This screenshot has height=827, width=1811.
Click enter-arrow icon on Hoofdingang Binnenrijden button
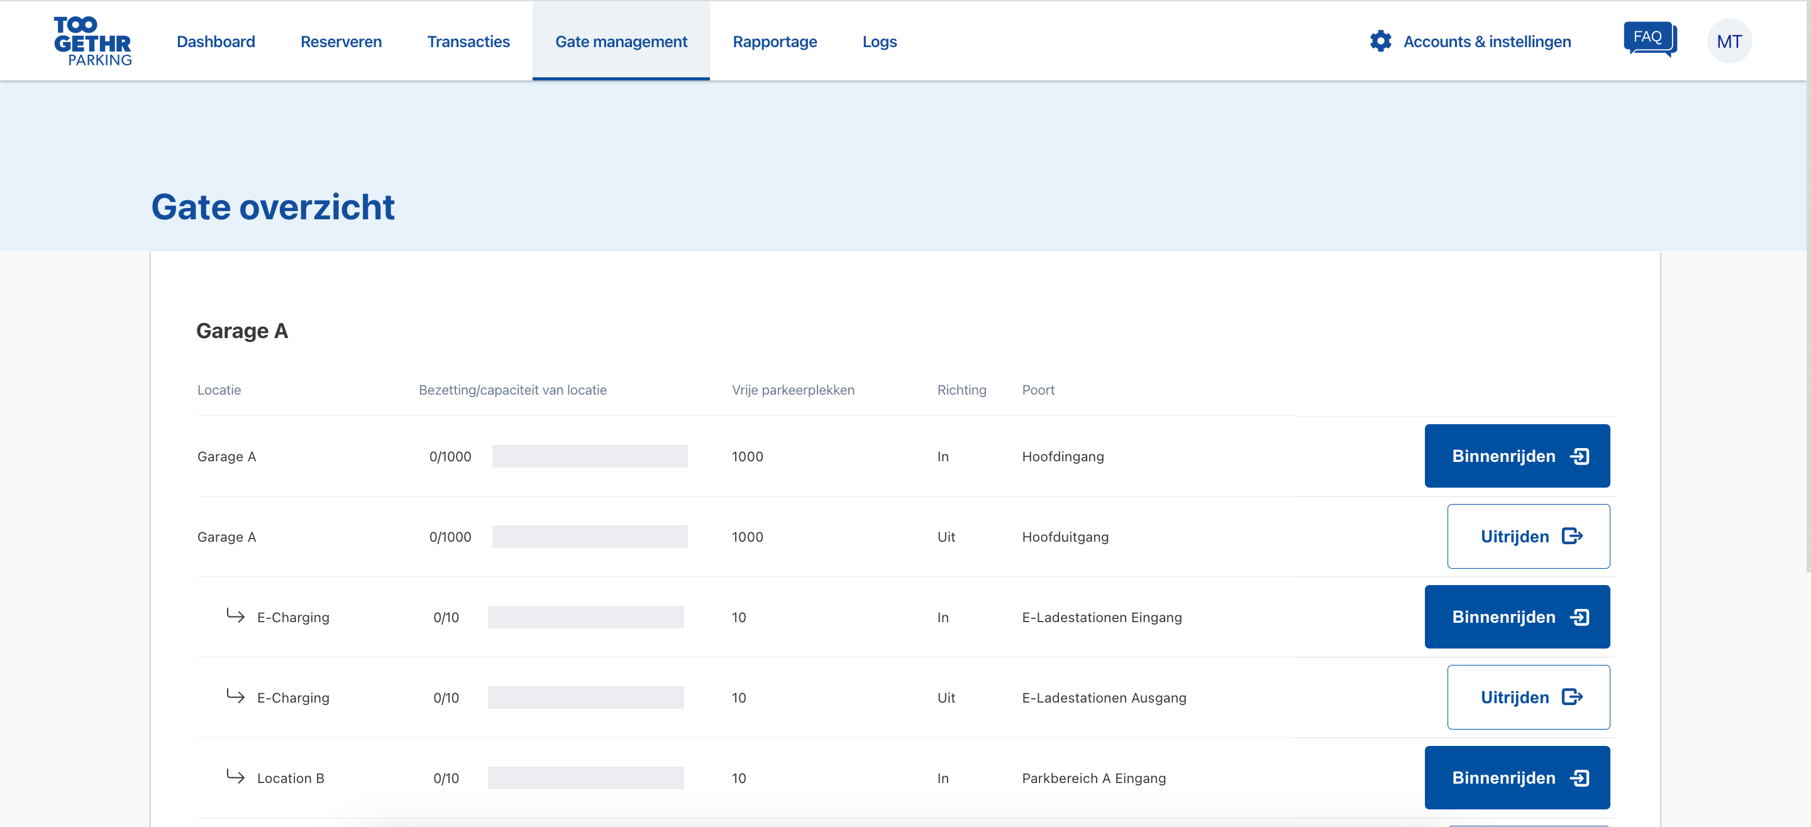(x=1580, y=456)
